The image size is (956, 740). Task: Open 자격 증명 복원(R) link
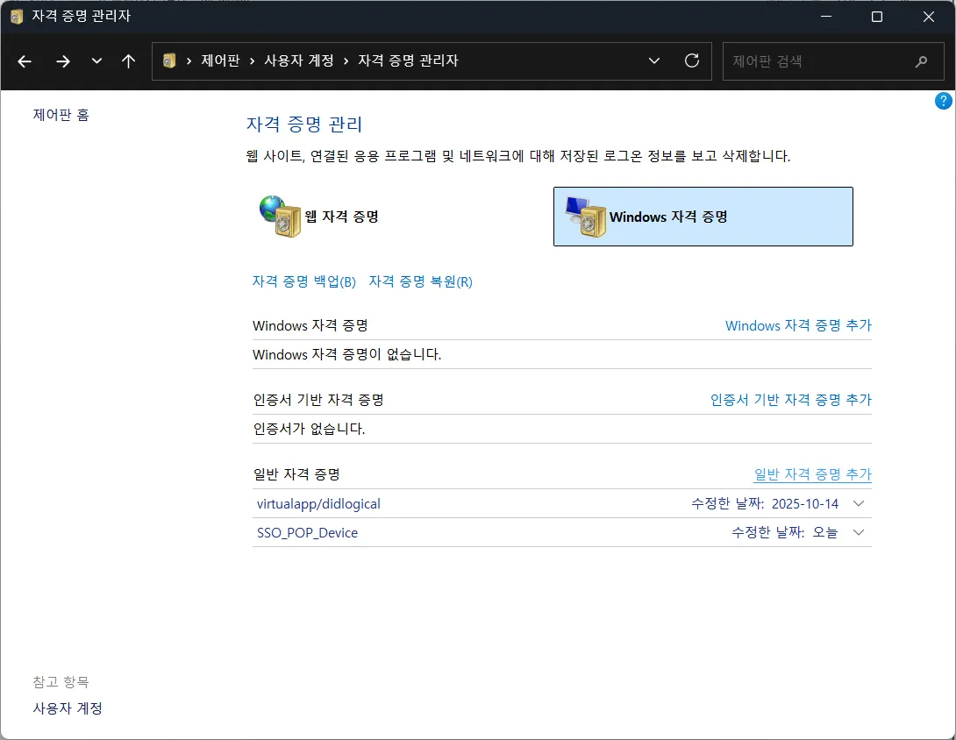421,281
